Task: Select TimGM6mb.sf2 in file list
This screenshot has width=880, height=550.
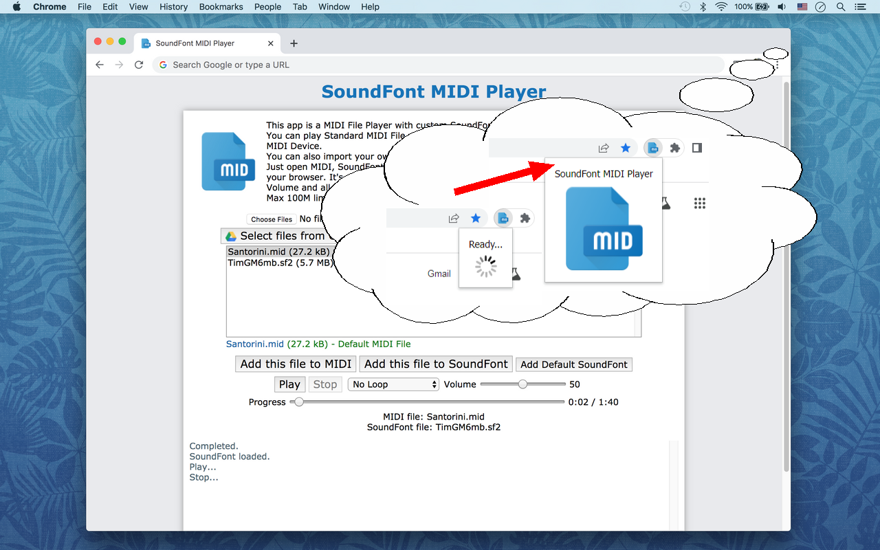Action: coord(280,263)
